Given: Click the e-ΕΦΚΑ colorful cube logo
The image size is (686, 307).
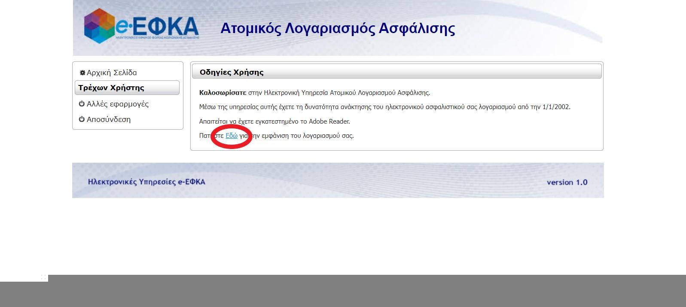Looking at the screenshot, I should coord(99,26).
